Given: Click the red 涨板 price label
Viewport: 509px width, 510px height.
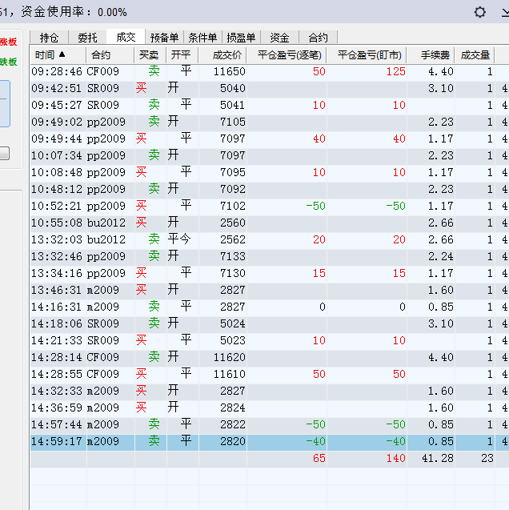Looking at the screenshot, I should 8,42.
